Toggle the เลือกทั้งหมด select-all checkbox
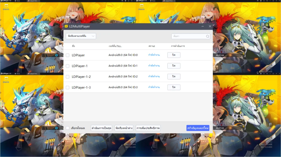 pyautogui.click(x=68, y=128)
